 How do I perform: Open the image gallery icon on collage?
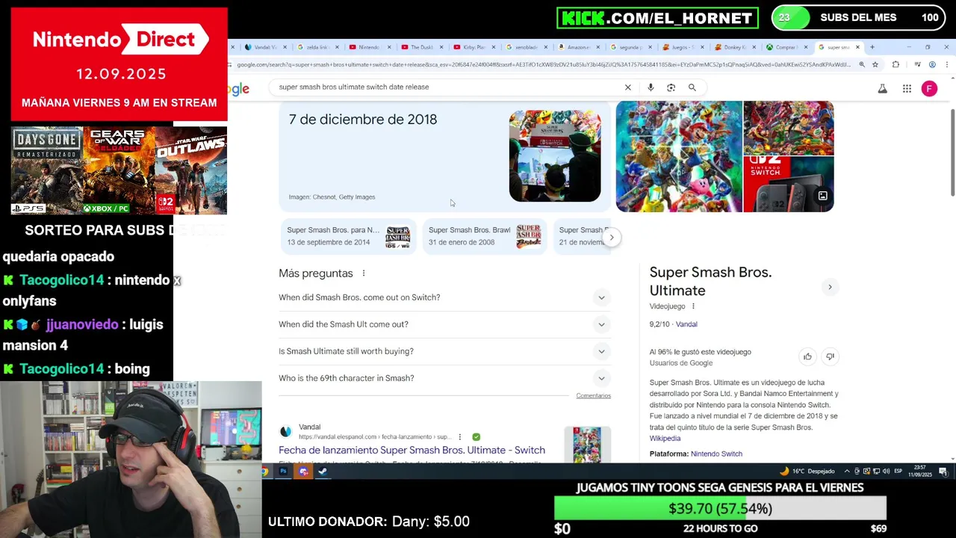tap(822, 196)
